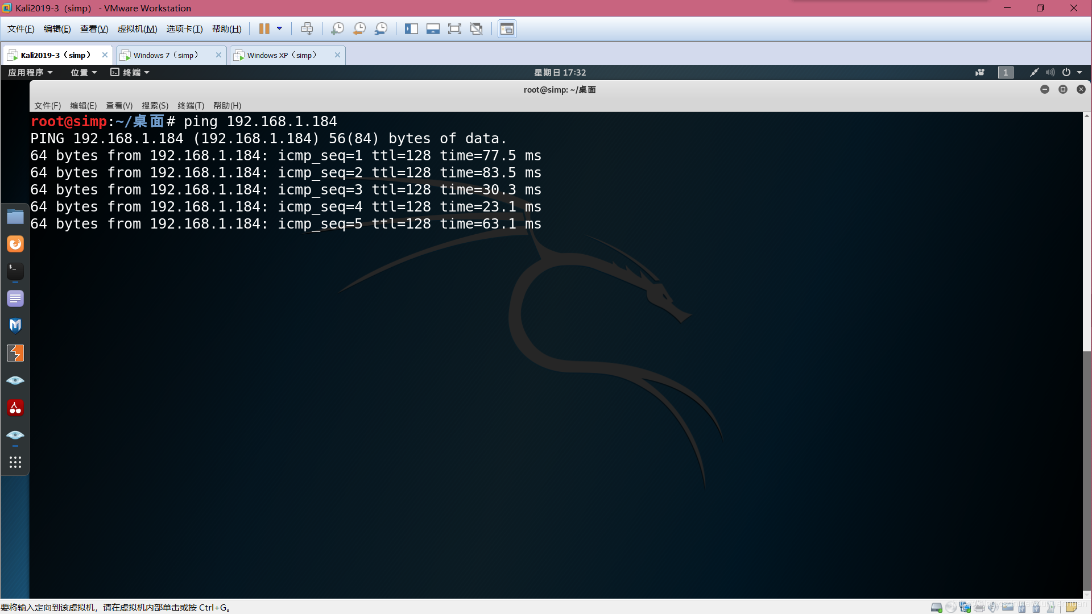Take a snapshot of this VM

click(x=337, y=28)
